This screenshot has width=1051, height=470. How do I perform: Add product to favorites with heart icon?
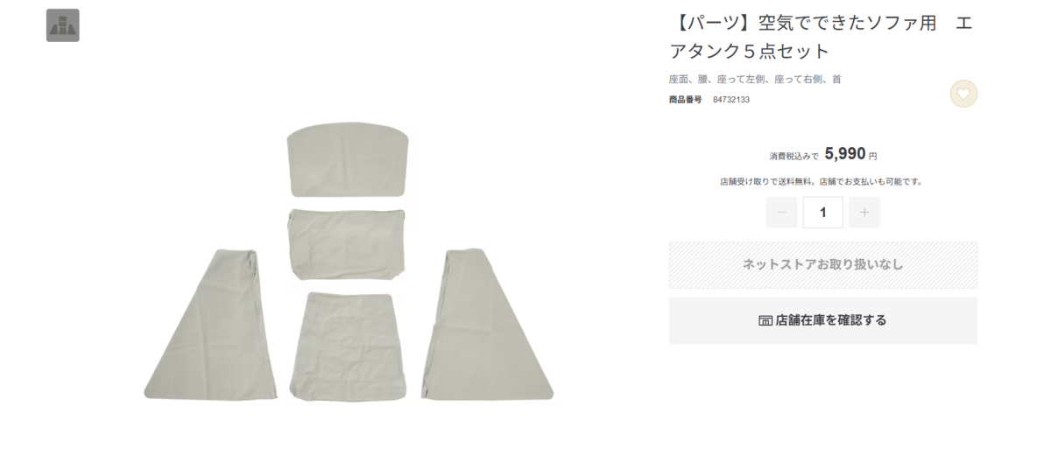(x=963, y=94)
